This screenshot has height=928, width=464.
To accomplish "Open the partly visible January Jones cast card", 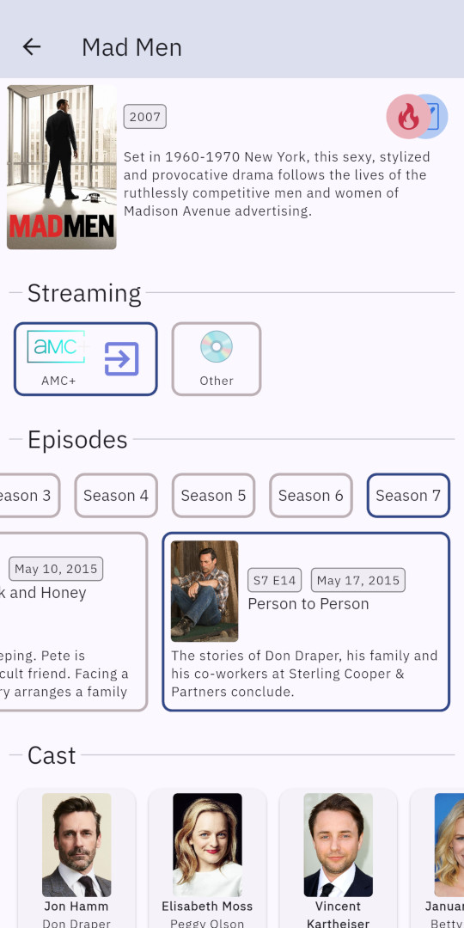I will [437, 858].
